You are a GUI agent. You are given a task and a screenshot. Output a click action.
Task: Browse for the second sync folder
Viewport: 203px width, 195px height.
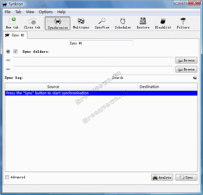tap(186, 69)
